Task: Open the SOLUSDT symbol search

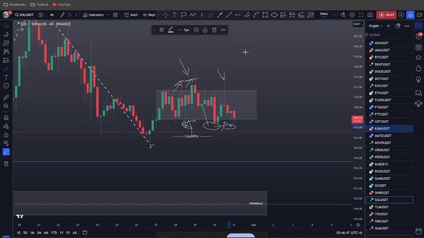Action: [x=25, y=15]
